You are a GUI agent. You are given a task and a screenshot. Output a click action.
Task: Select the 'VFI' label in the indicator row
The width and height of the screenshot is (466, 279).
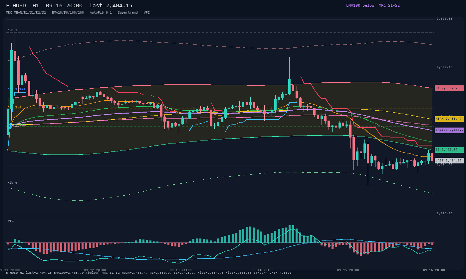click(147, 12)
